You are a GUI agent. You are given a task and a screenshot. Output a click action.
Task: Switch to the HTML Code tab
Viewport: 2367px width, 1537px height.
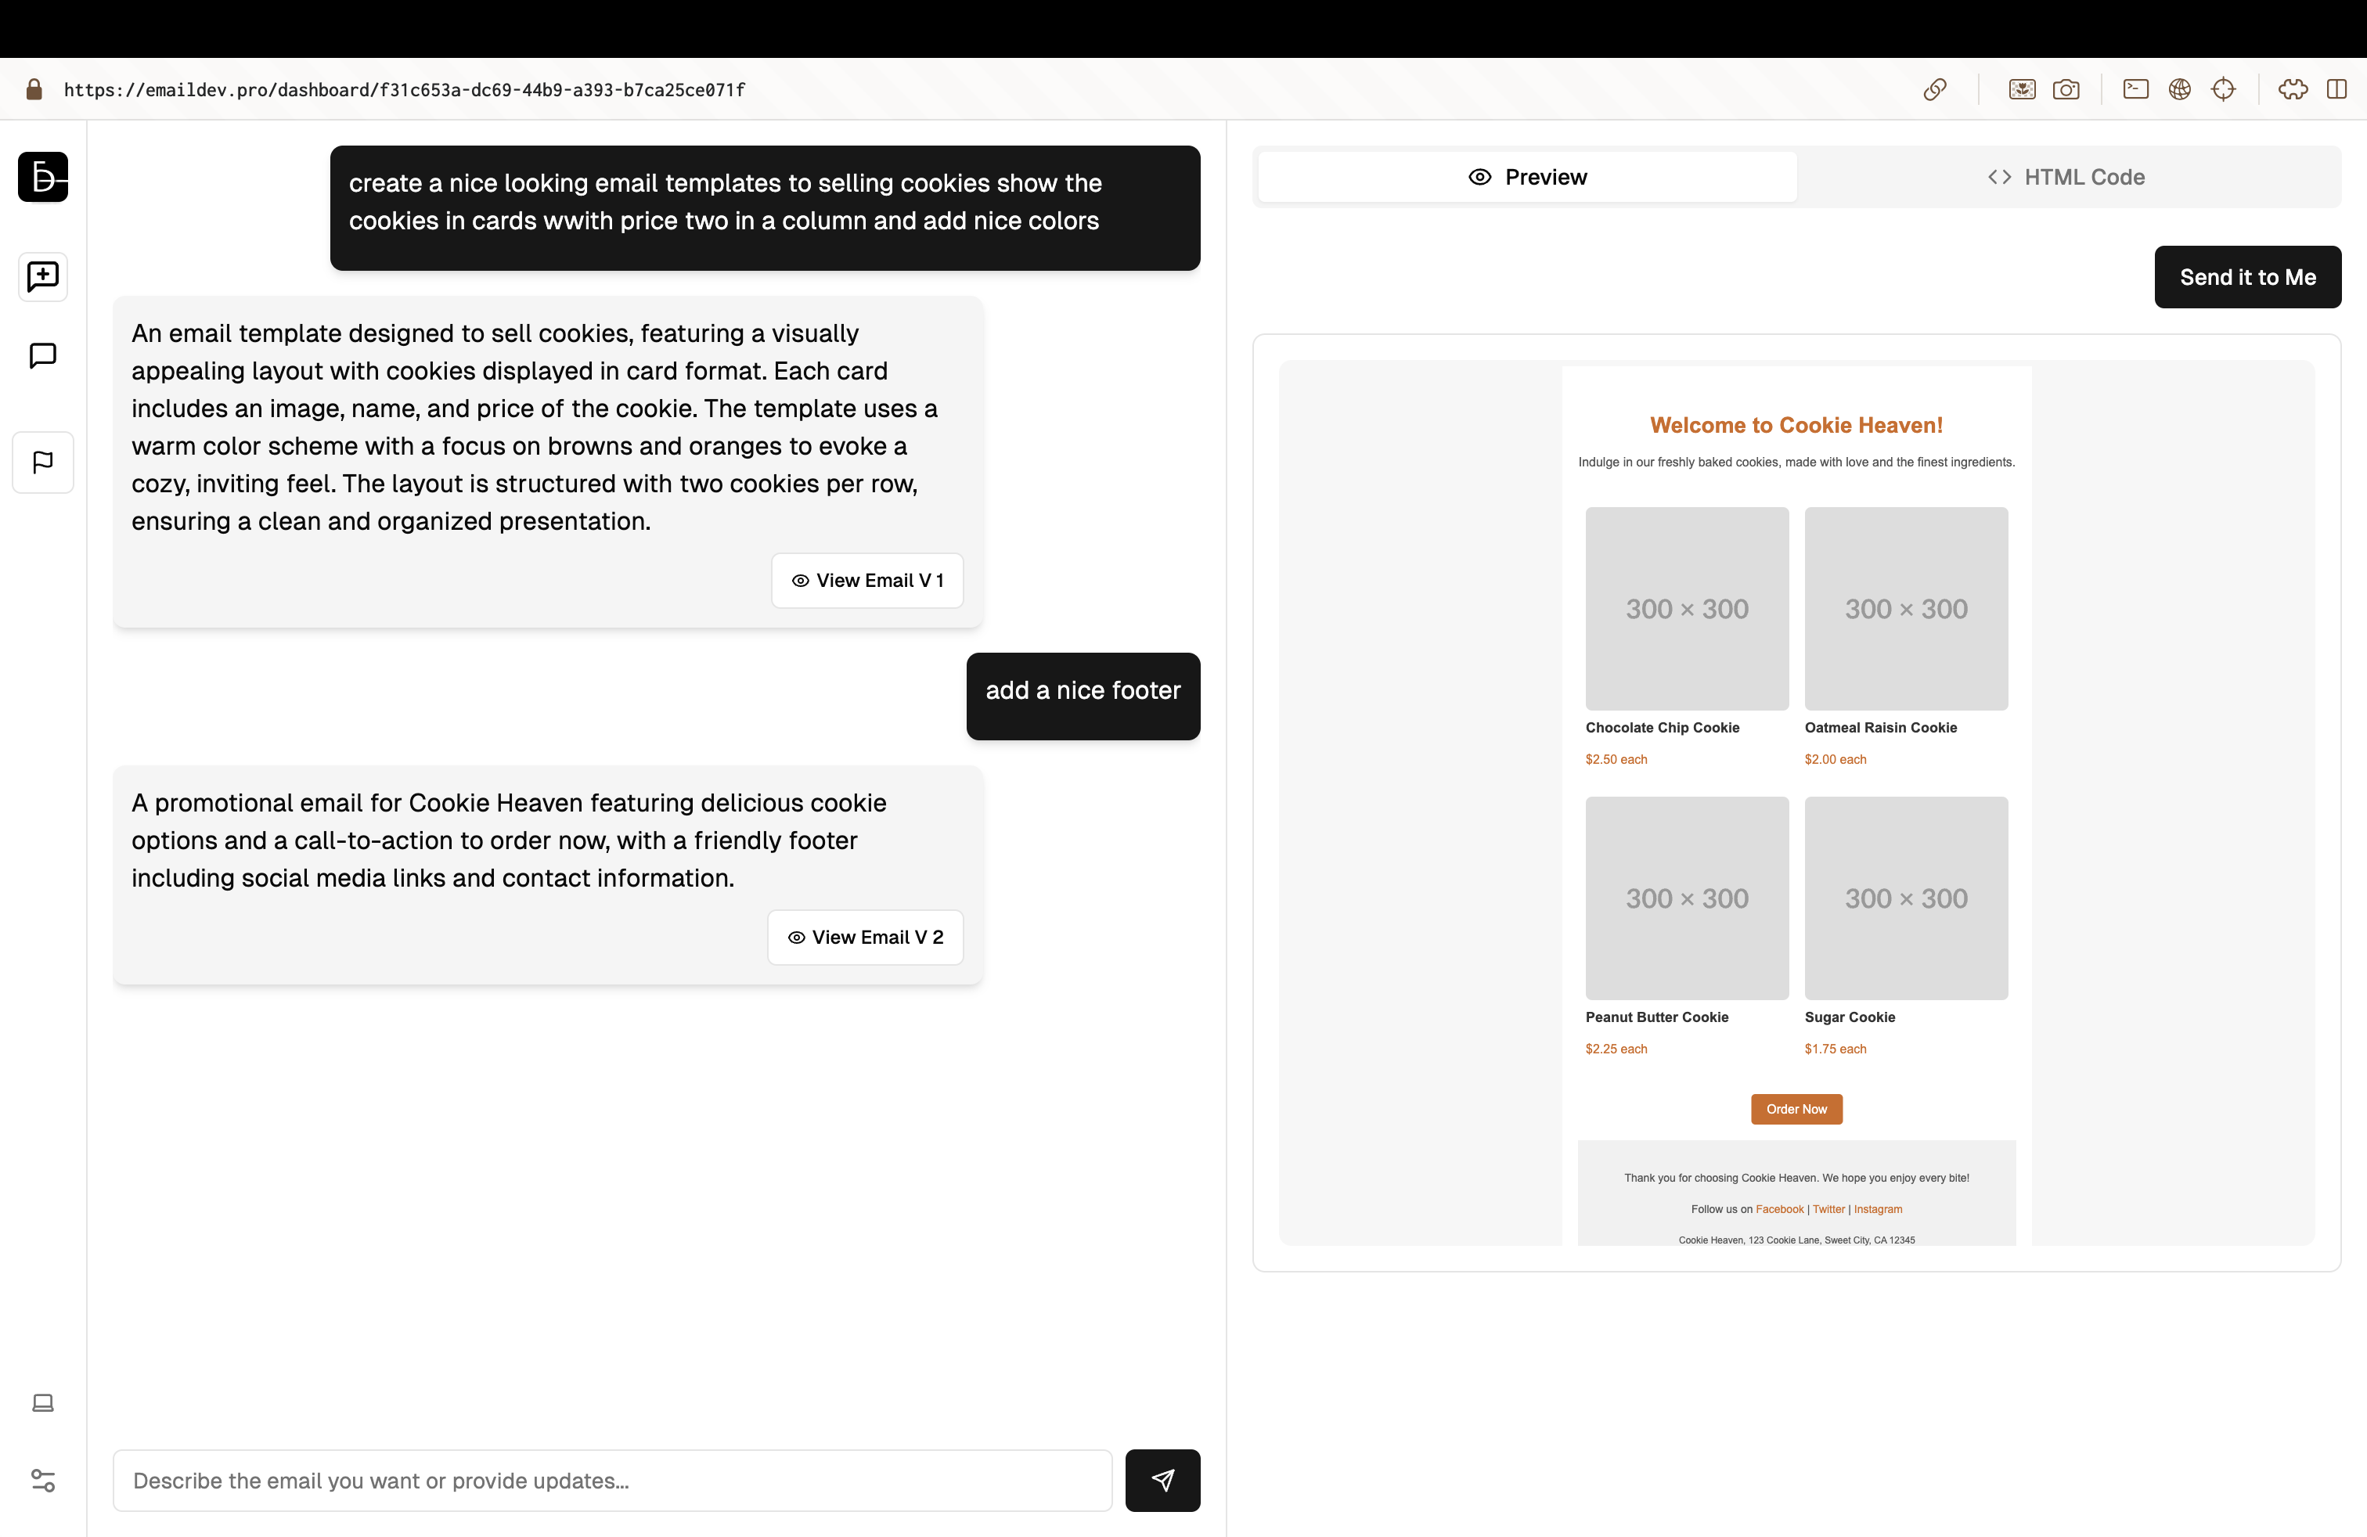coord(2066,177)
